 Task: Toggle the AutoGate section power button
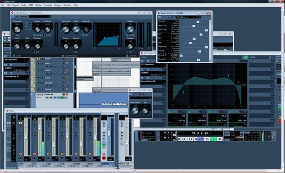coord(14,56)
